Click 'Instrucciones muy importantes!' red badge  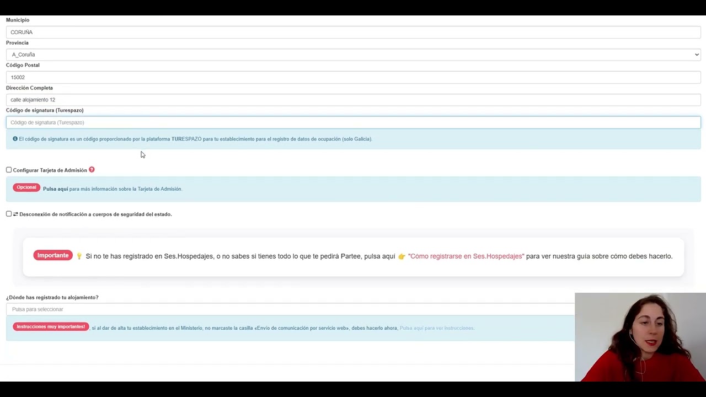(x=51, y=327)
